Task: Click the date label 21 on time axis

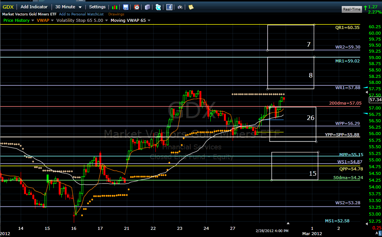Action: 126,228
